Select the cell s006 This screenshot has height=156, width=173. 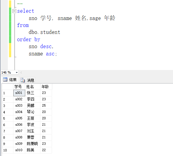coord(19,125)
